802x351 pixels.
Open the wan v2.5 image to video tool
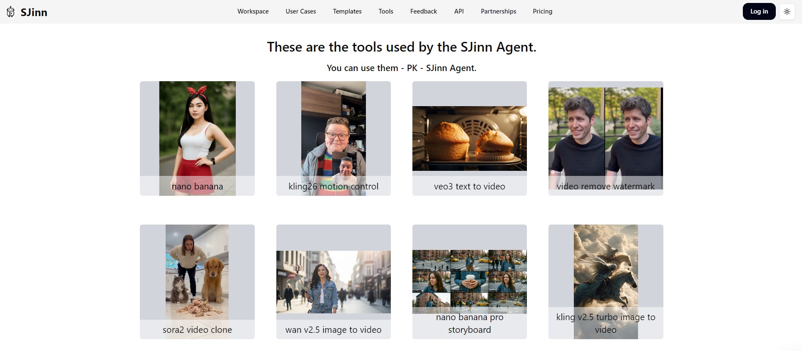333,282
